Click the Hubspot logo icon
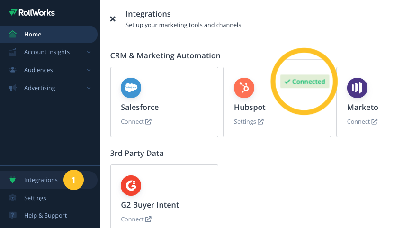The image size is (394, 228). coord(244,88)
